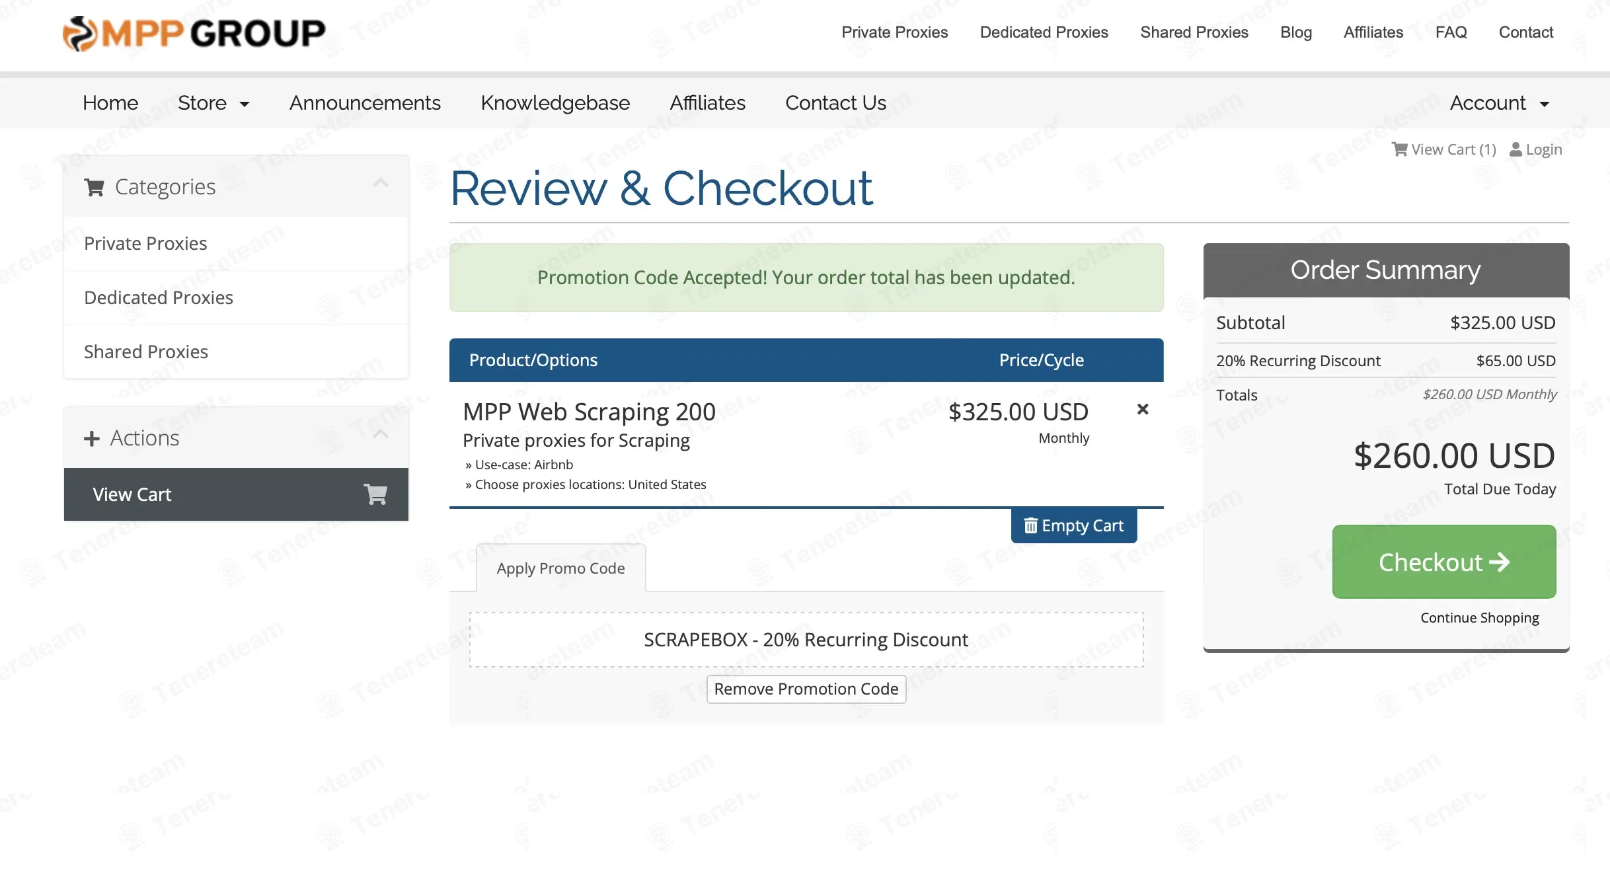Click View Cart in Actions sidebar
1610x875 pixels.
tap(236, 494)
